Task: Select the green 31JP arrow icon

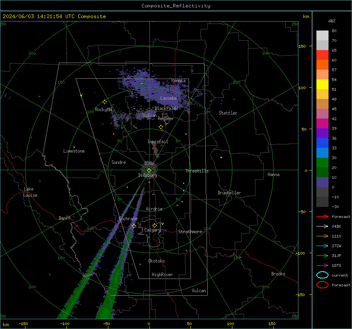Action: [x=322, y=255]
